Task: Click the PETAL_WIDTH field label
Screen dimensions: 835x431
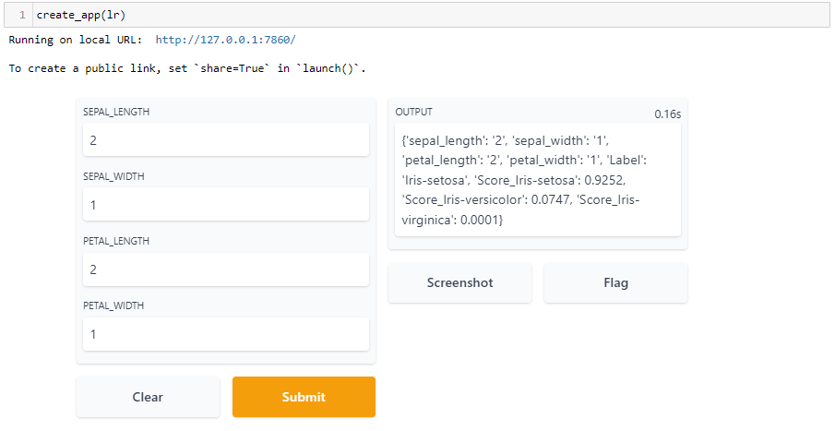Action: tap(113, 305)
